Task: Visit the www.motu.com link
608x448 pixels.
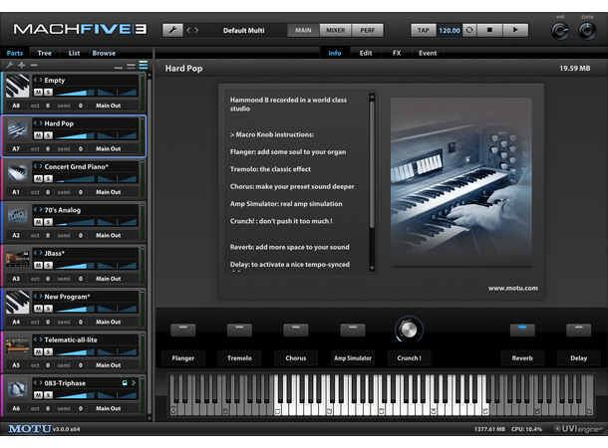Action: coord(512,288)
